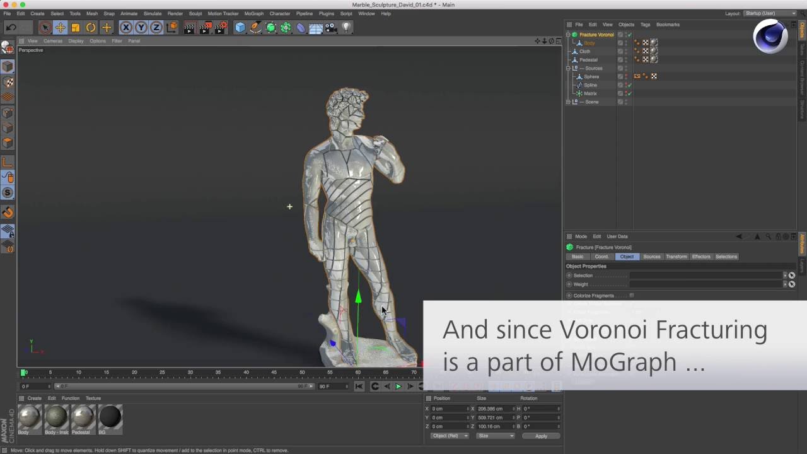
Task: Open material manager Create menu
Action: (x=35, y=399)
